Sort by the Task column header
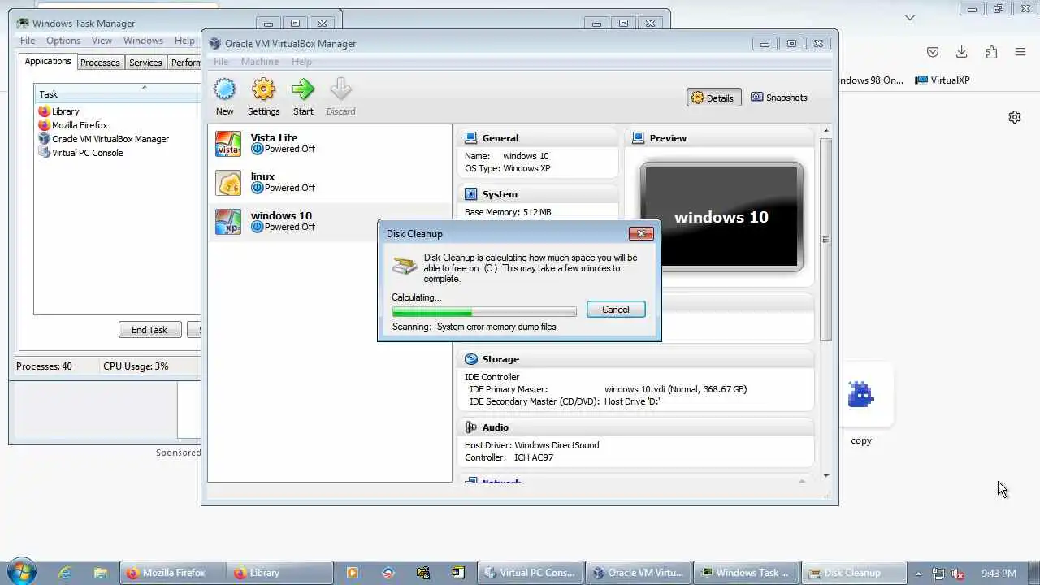1040x585 pixels. pos(117,93)
